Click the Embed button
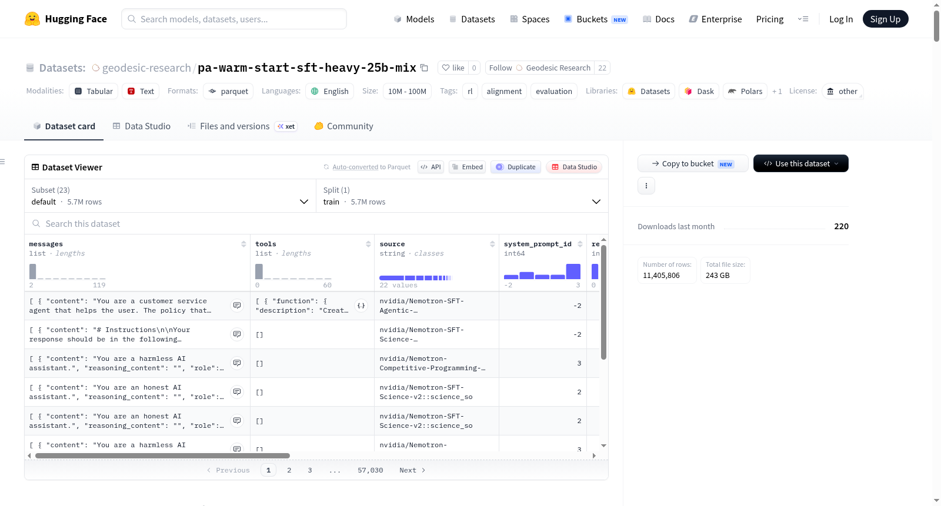Image resolution: width=941 pixels, height=506 pixels. pyautogui.click(x=466, y=167)
